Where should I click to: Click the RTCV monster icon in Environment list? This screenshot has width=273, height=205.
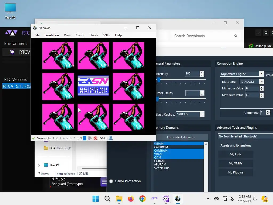click(12, 52)
